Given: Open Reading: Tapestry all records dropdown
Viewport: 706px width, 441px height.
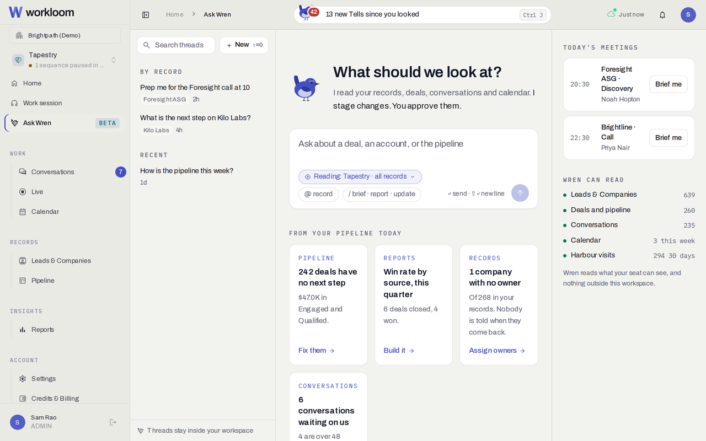Looking at the screenshot, I should point(360,177).
